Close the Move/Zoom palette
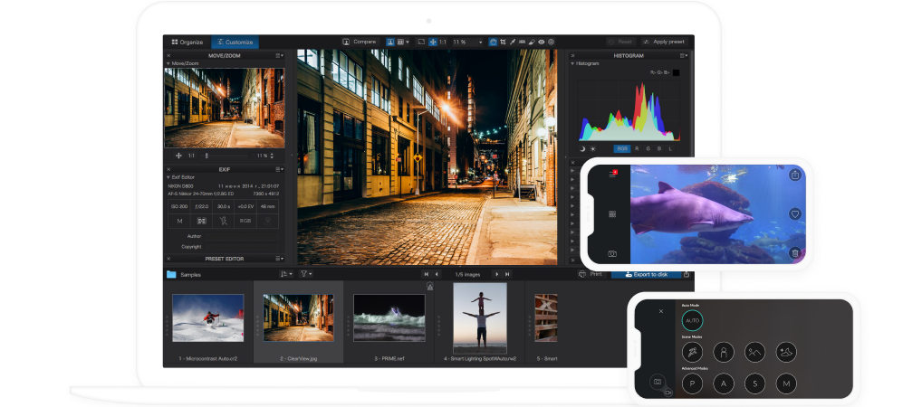This screenshot has height=407, width=922. click(168, 56)
